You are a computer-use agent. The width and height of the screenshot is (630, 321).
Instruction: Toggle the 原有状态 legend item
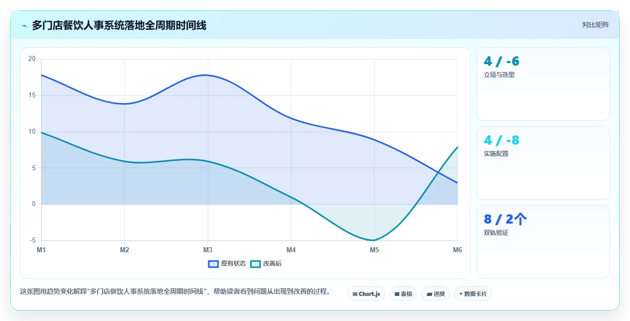(x=227, y=264)
